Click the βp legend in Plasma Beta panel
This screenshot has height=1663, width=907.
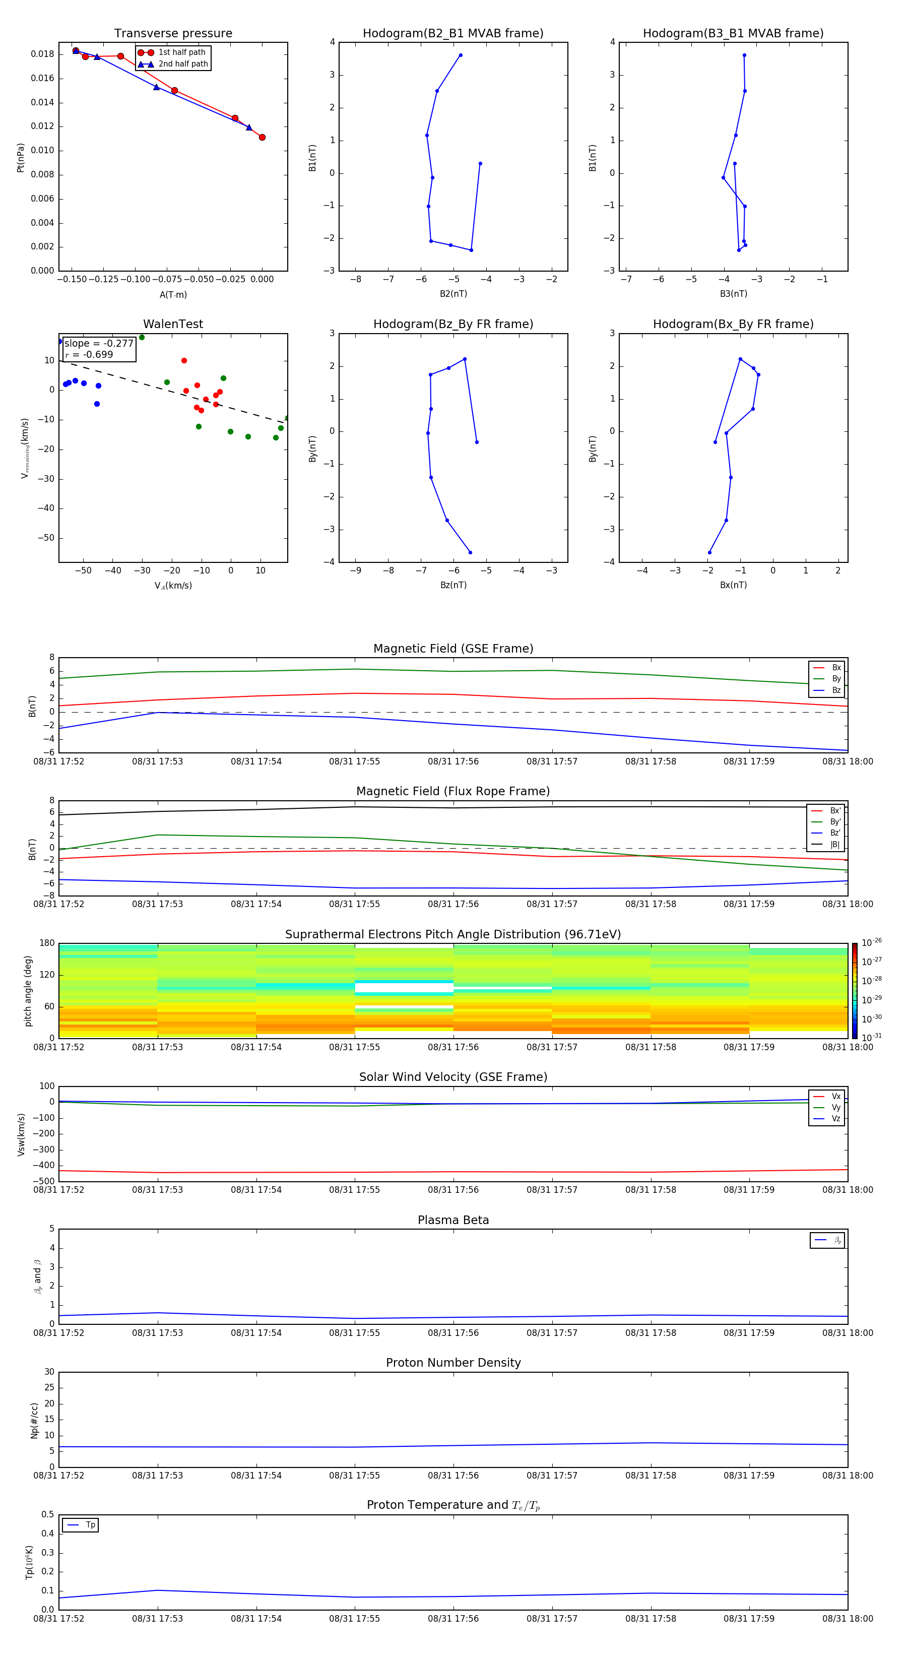[827, 1240]
